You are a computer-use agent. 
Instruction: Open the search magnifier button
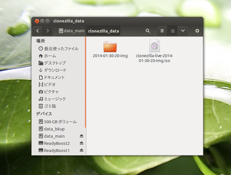pos(148,31)
